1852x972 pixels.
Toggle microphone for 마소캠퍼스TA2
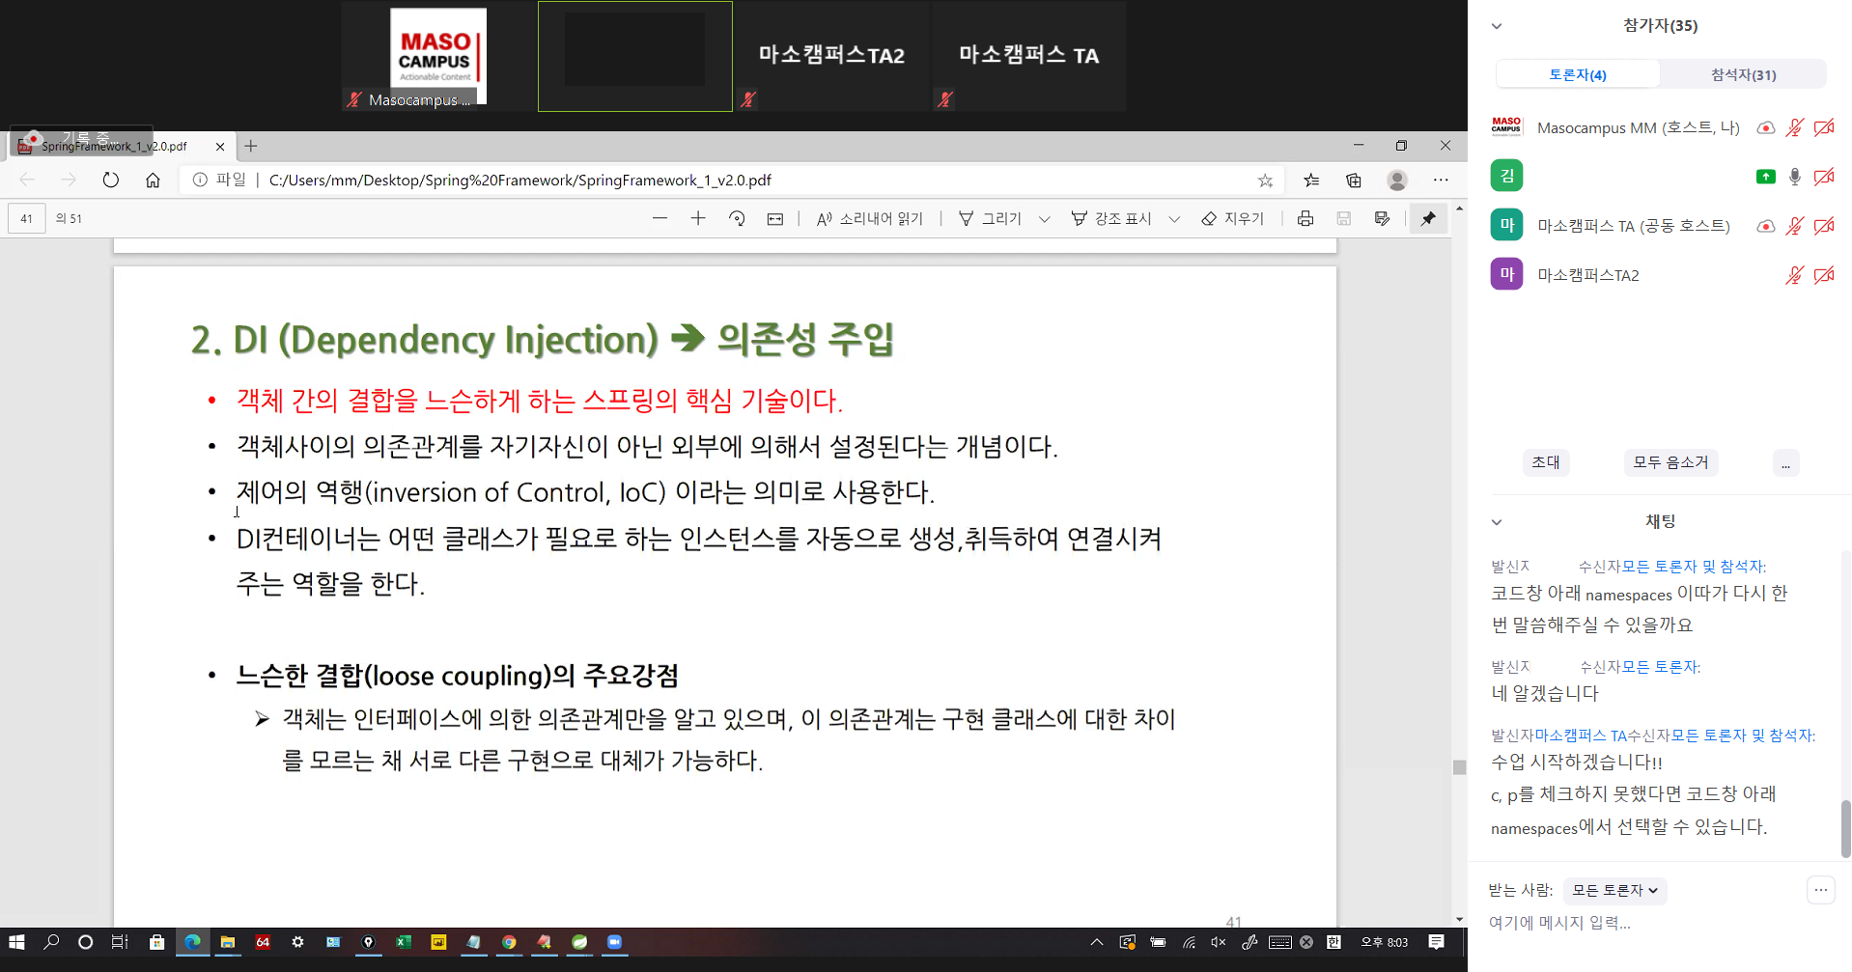click(1794, 275)
